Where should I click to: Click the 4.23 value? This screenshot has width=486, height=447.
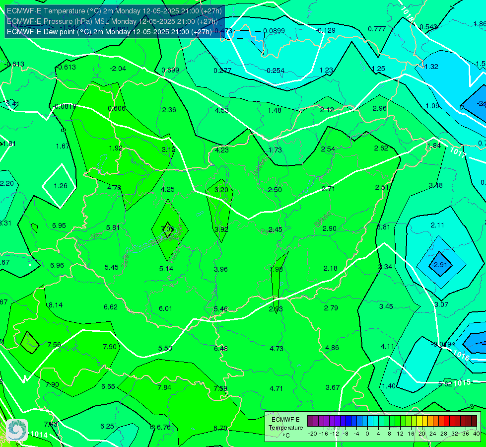(x=222, y=150)
